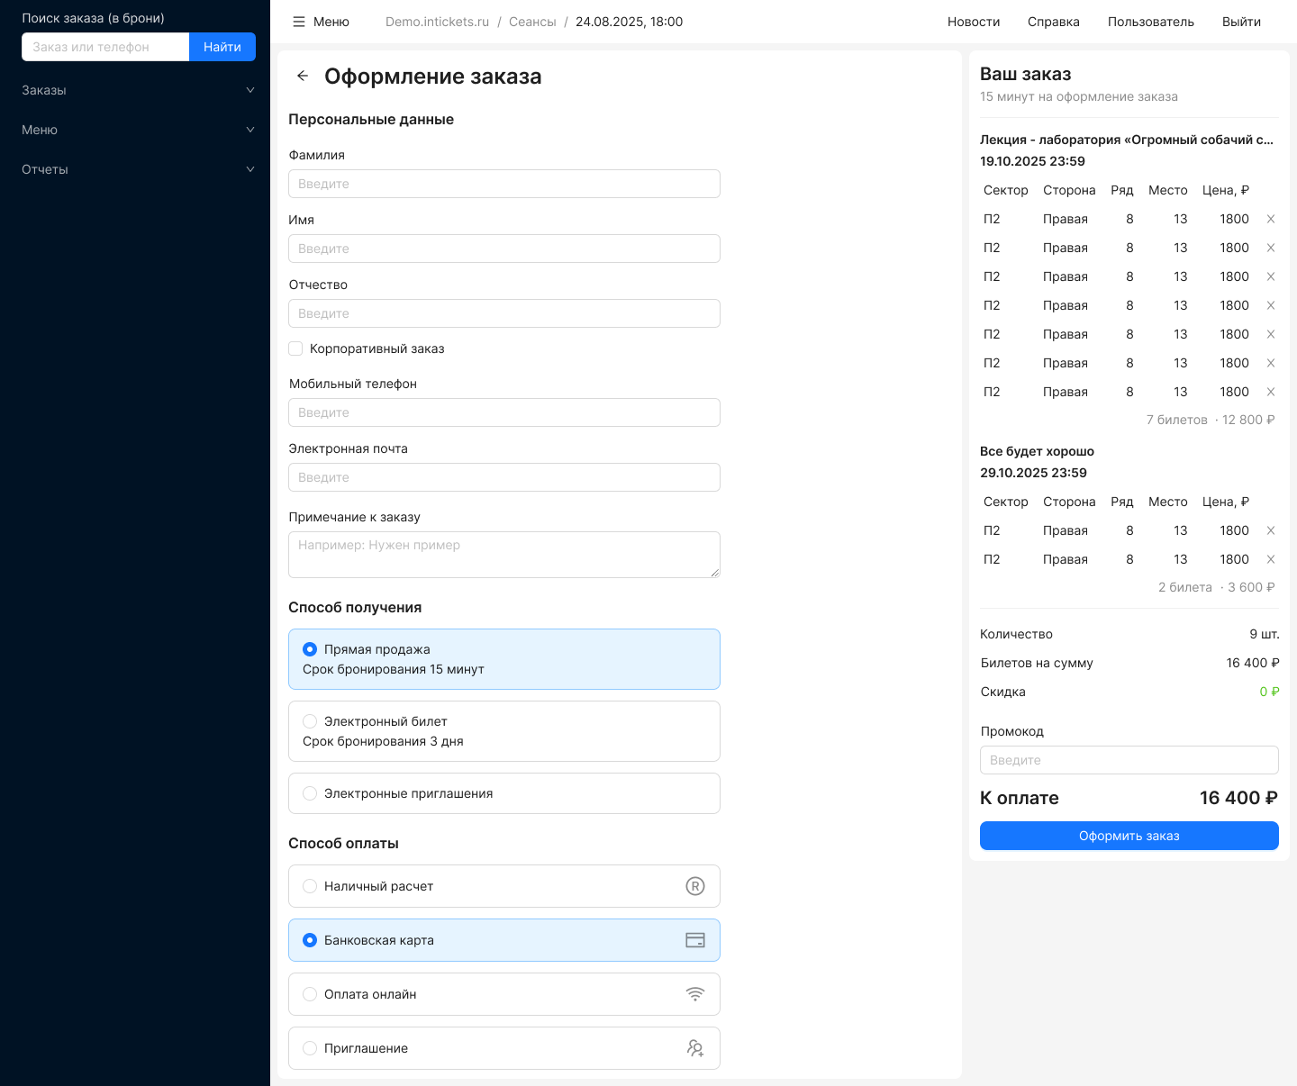Expand the Заказы sidebar section
The width and height of the screenshot is (1297, 1086).
coord(135,90)
